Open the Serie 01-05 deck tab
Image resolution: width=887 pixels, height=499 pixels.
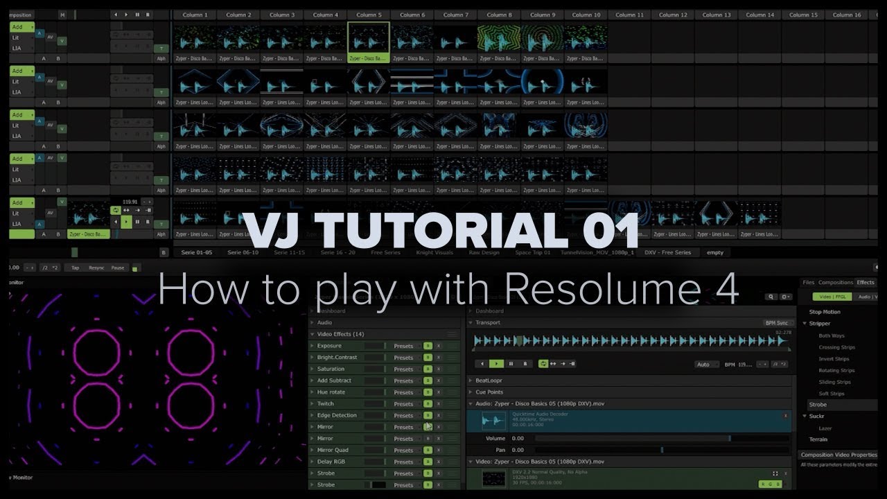pos(197,253)
